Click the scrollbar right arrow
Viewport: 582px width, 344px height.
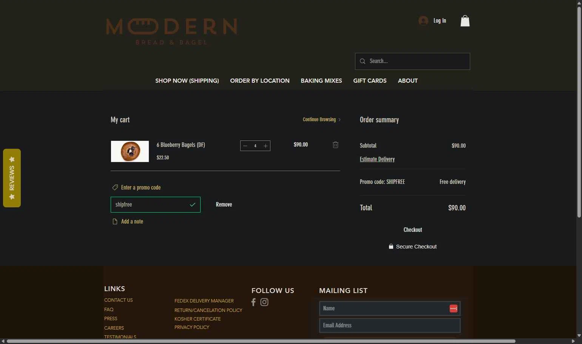click(573, 341)
